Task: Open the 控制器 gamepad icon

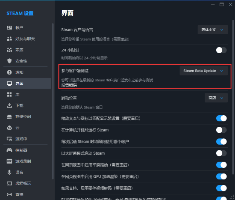Action: [9, 150]
